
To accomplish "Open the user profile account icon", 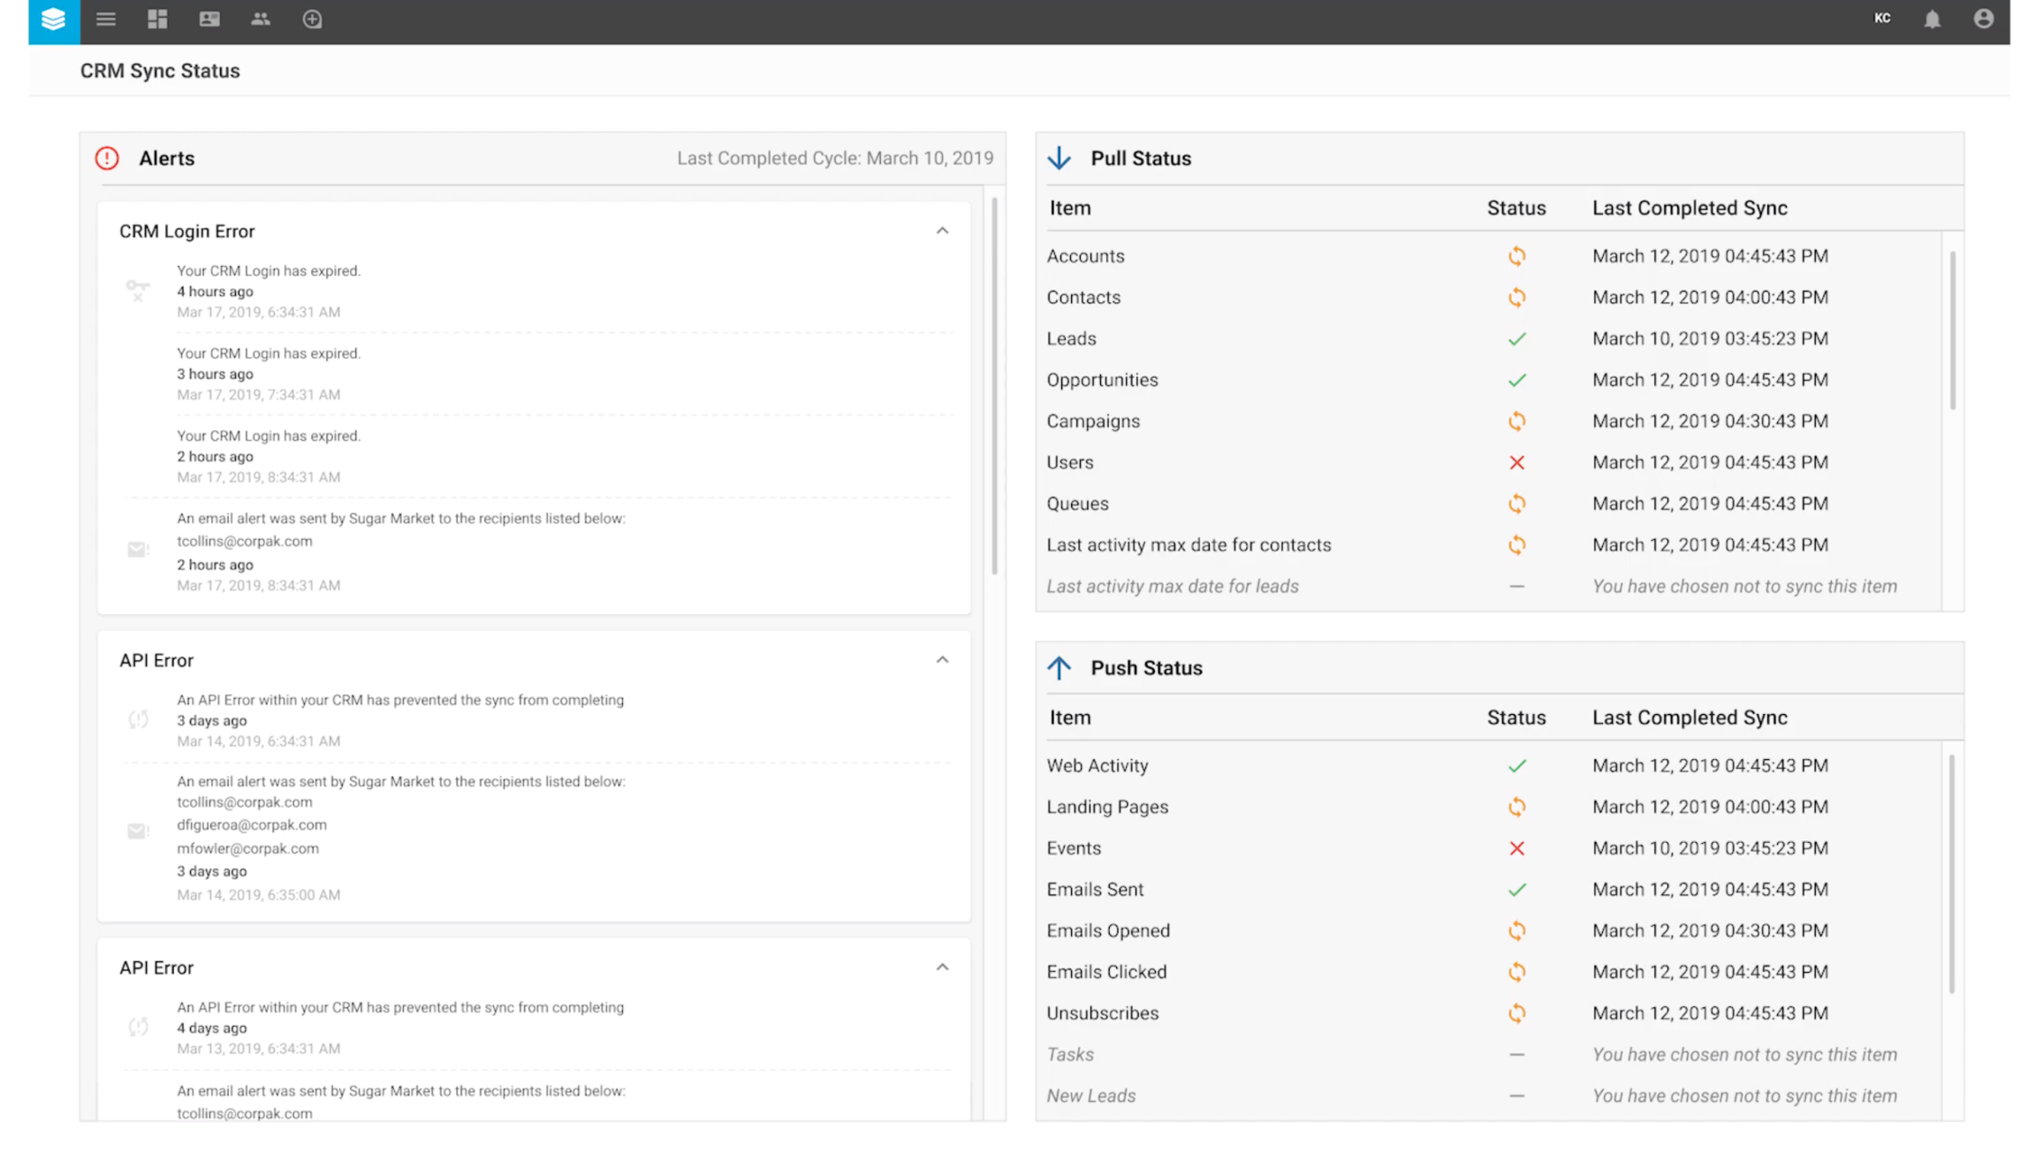I will pyautogui.click(x=1984, y=19).
